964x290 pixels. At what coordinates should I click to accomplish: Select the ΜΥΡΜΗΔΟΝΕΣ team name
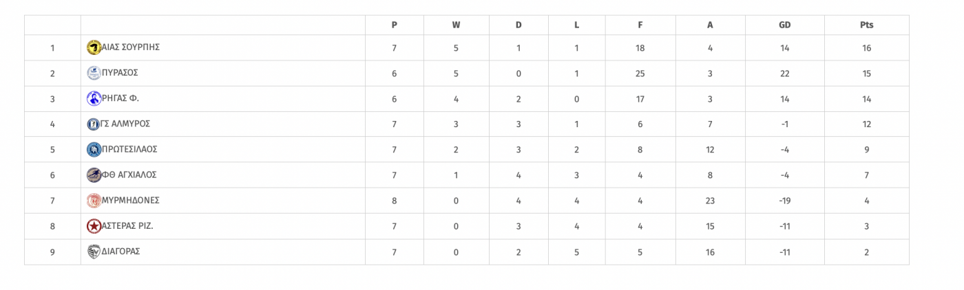coord(131,200)
